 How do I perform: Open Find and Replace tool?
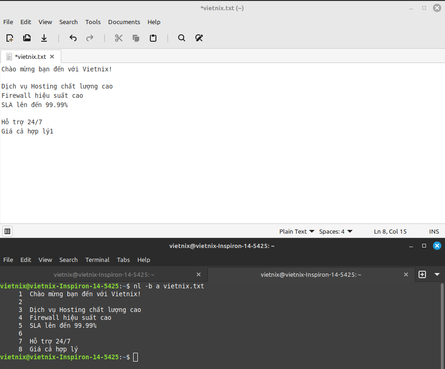click(199, 38)
